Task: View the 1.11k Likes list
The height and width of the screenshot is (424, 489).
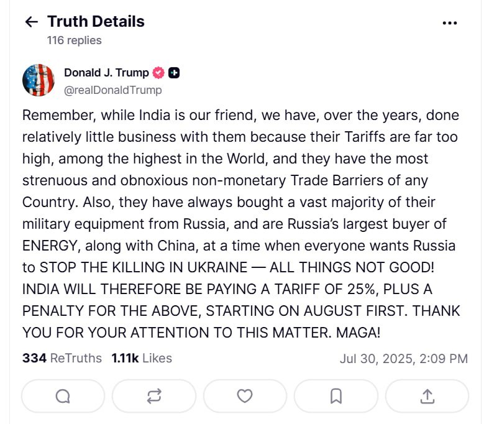Action: (142, 358)
